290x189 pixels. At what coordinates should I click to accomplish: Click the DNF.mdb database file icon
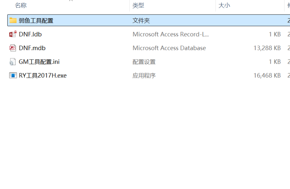[x=13, y=48]
